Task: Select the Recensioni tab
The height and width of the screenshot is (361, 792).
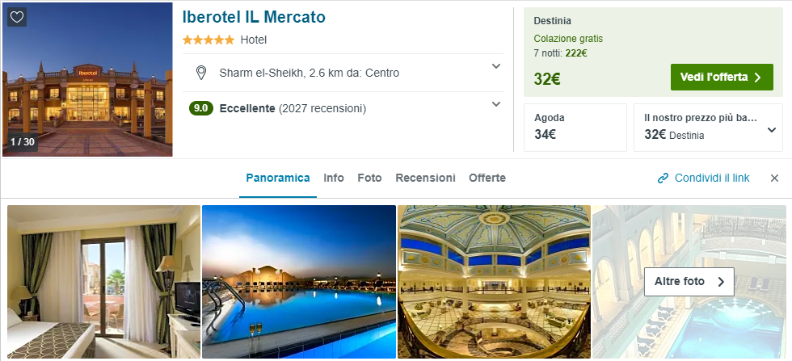Action: pos(425,178)
